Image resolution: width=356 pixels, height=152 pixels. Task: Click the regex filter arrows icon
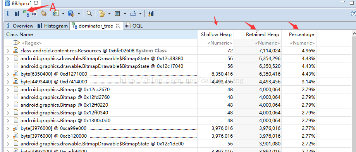tap(17, 43)
